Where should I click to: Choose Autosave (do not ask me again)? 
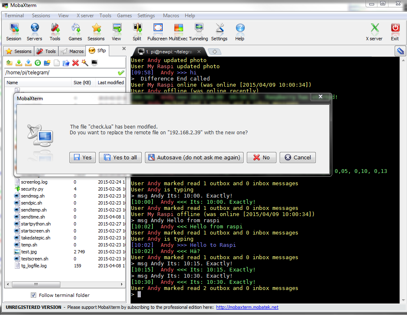[194, 158]
